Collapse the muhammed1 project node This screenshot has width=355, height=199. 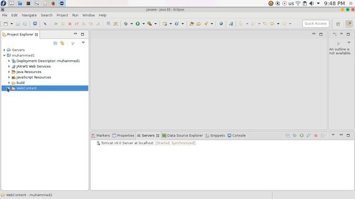point(4,55)
